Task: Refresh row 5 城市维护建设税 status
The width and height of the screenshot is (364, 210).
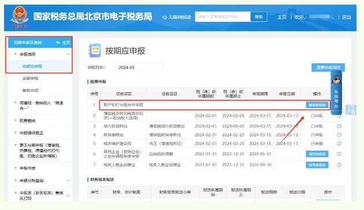Action: (339, 144)
